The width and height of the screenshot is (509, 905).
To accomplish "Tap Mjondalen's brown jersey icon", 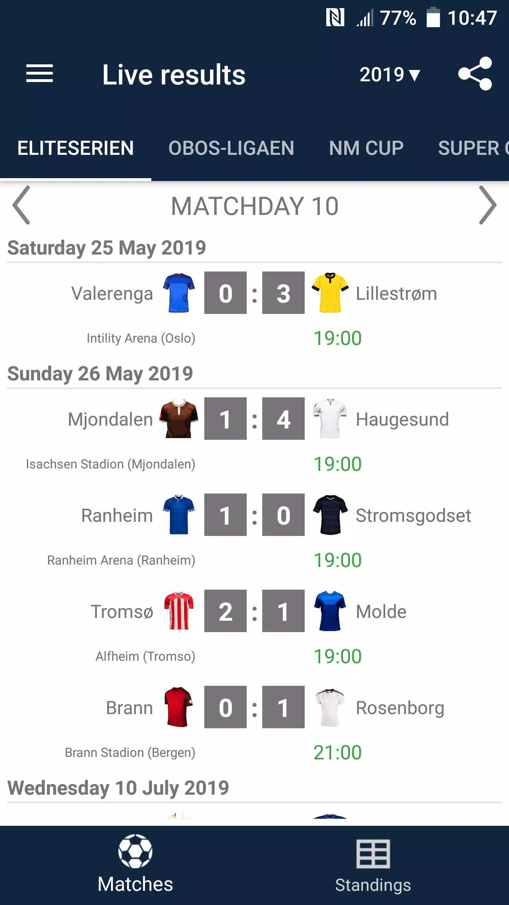I will tap(179, 419).
